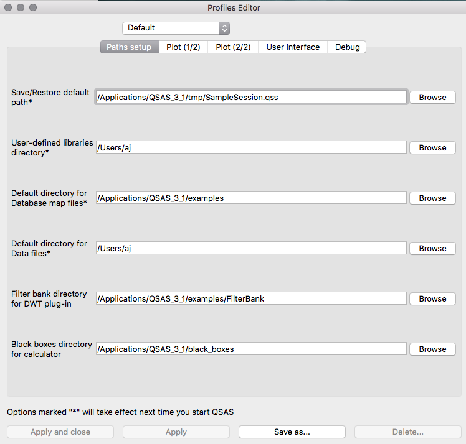
Task: Browse for Database map files directory
Action: point(432,198)
